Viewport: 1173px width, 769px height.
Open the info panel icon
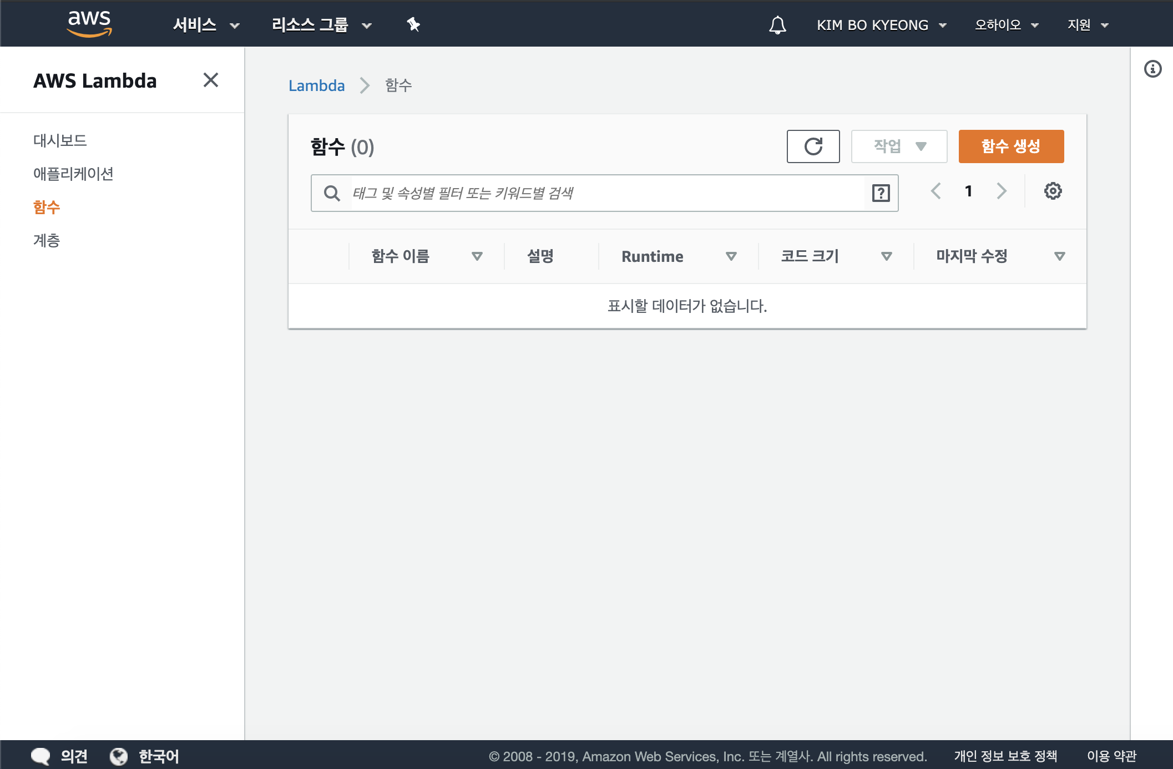click(1152, 69)
